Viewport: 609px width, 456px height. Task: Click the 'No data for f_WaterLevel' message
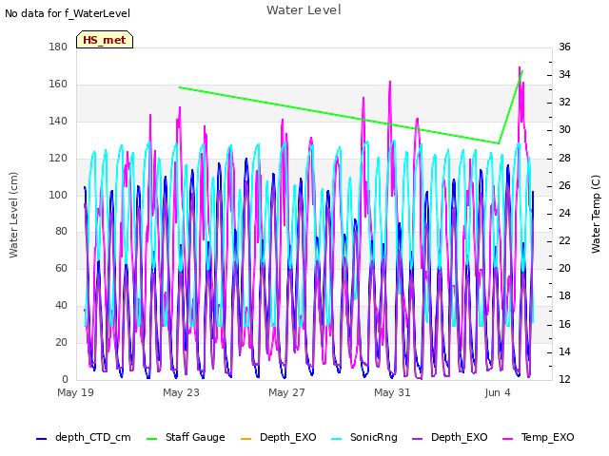[68, 13]
